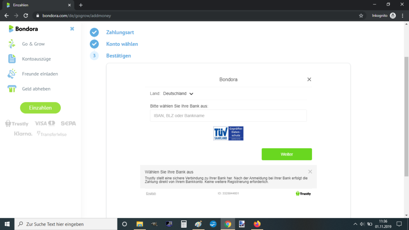409x230 pixels.
Task: Bookmark this page with the star icon
Action: 361,16
